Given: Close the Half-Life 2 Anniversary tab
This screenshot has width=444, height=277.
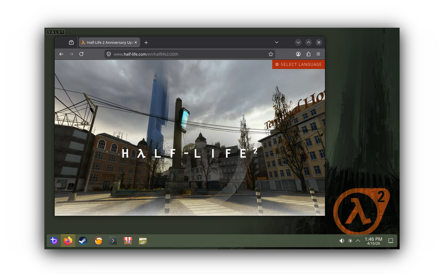Looking at the screenshot, I should coord(136,42).
